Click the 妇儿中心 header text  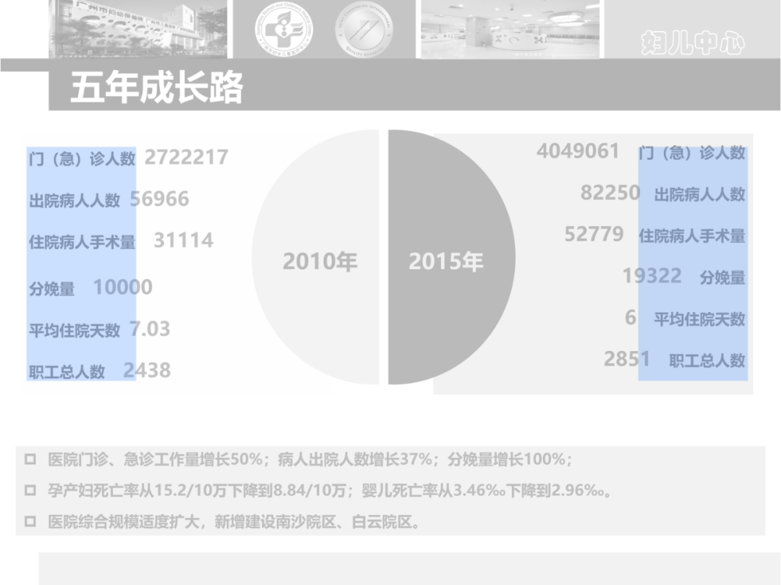692,43
